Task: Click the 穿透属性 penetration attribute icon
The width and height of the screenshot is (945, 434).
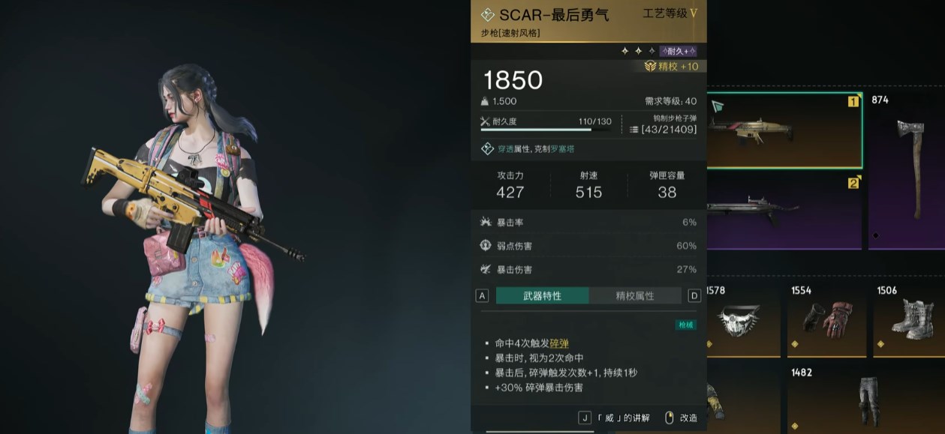Action: 487,149
